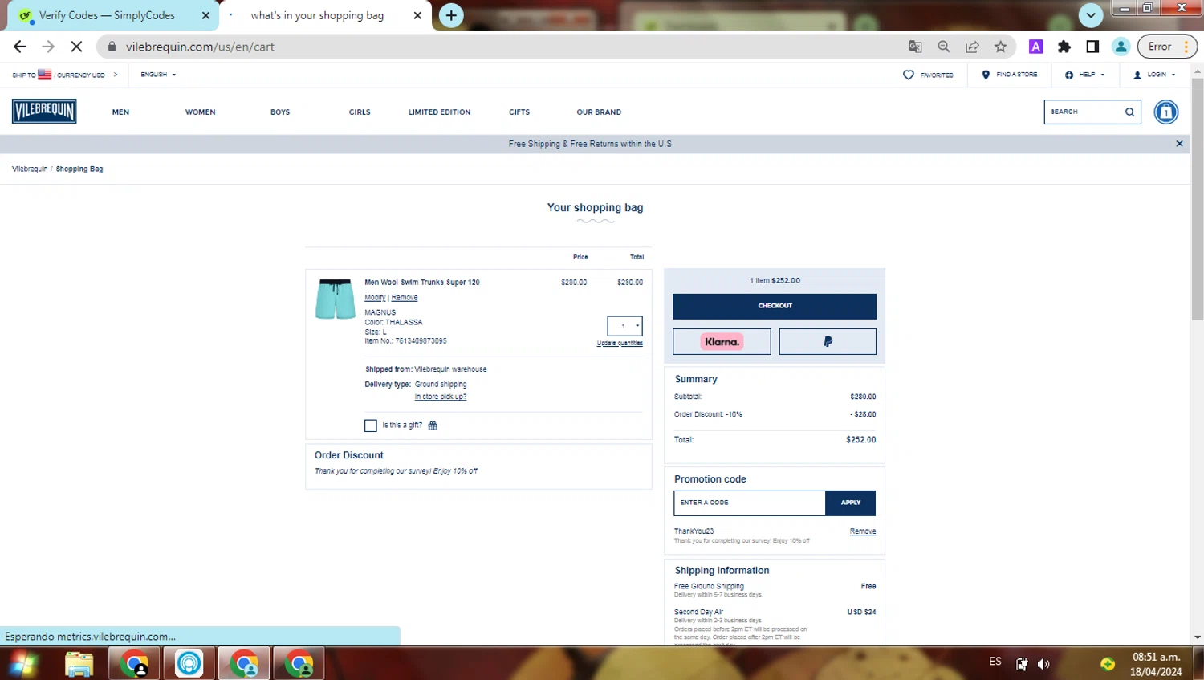Image resolution: width=1204 pixels, height=680 pixels.
Task: Dismiss the free shipping banner
Action: (1179, 144)
